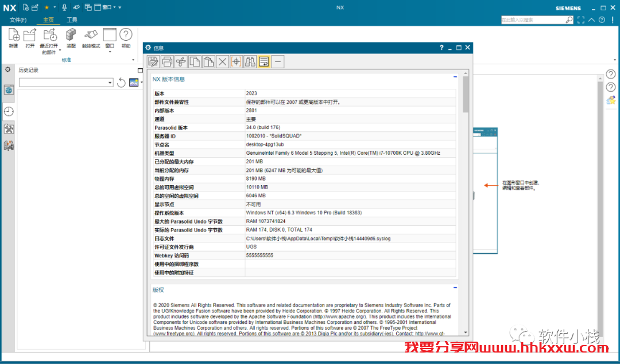Click the touch hand icon in the title bar
The height and width of the screenshot is (364, 620).
click(x=76, y=7)
